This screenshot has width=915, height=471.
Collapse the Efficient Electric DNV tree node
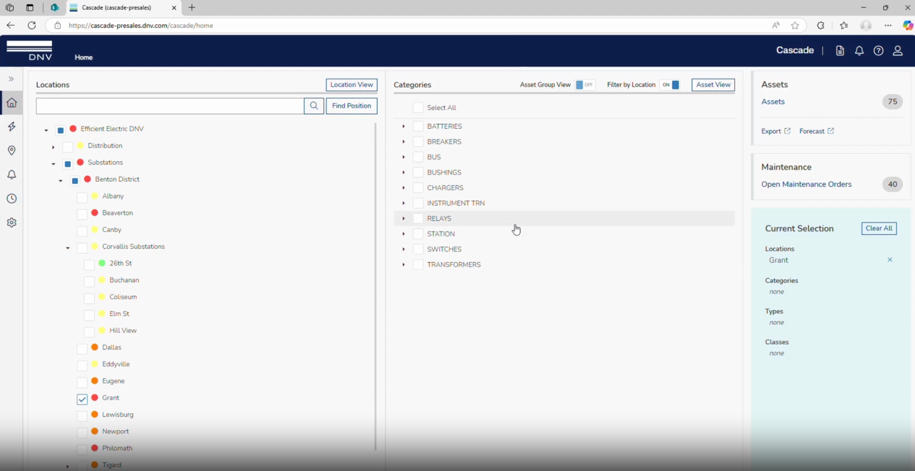tap(46, 130)
